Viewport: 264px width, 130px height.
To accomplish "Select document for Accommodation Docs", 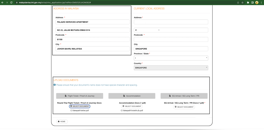I will pos(132,106).
